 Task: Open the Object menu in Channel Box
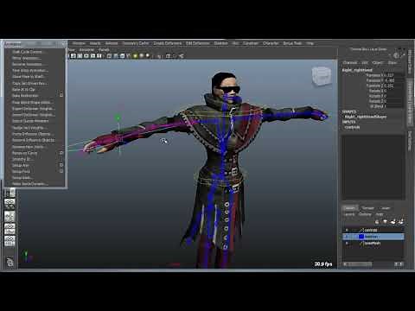pos(378,62)
